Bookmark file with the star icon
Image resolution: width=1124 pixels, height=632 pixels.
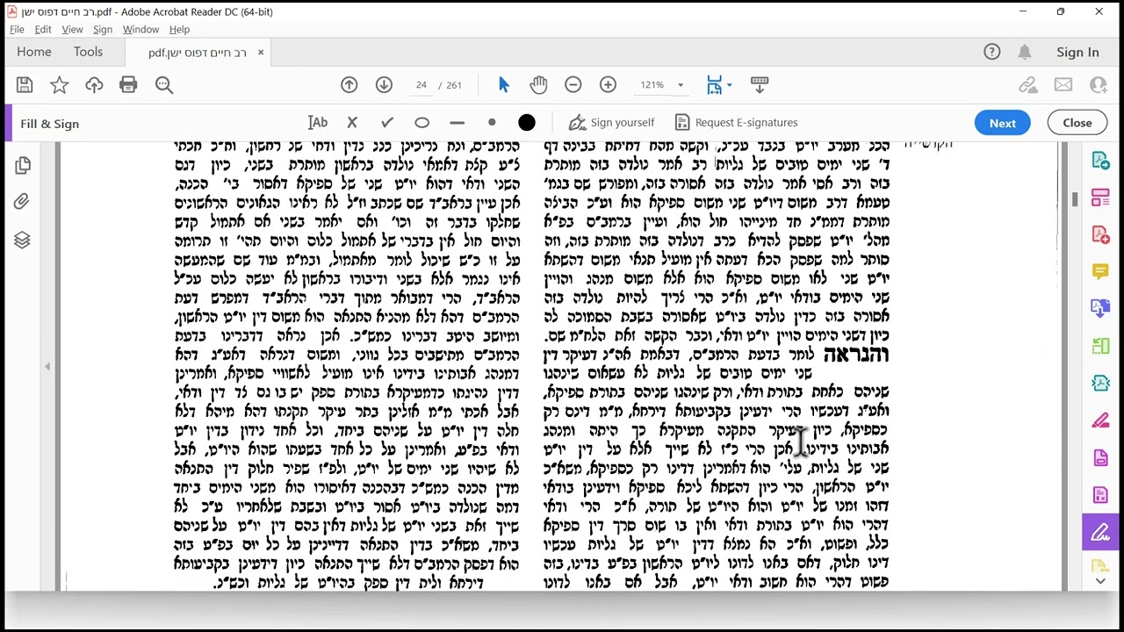(x=59, y=85)
